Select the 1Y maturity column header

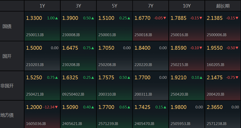(42, 6)
